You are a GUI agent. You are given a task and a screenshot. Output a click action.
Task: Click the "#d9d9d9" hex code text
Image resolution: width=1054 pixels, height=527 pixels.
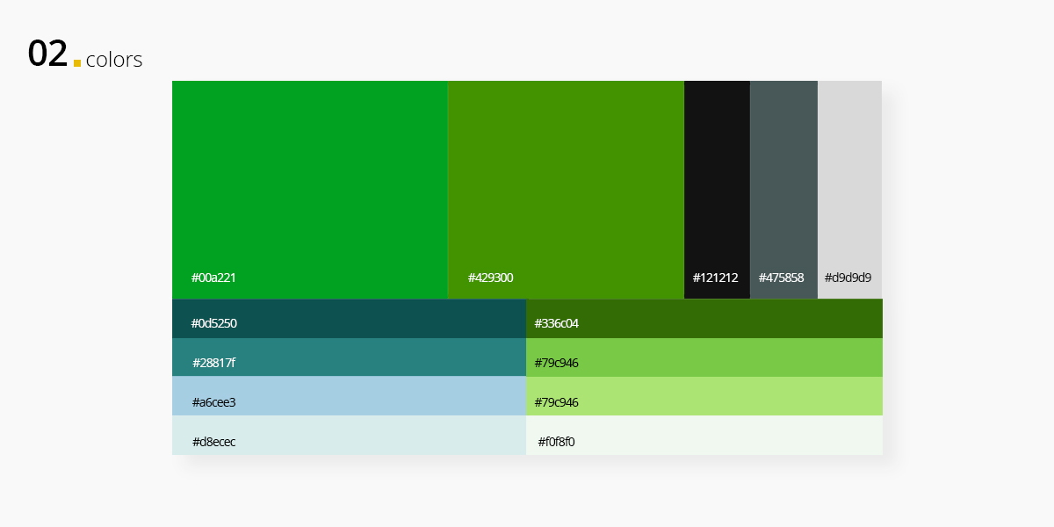848,278
